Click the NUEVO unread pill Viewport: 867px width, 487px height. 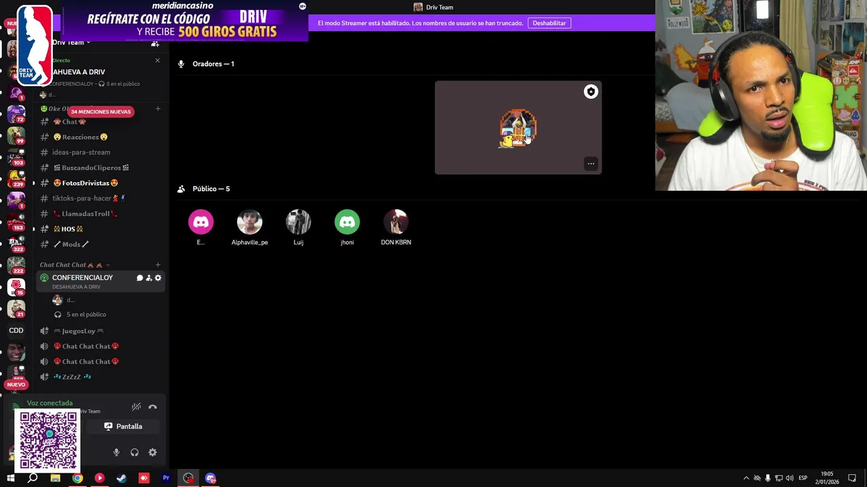[x=16, y=385]
